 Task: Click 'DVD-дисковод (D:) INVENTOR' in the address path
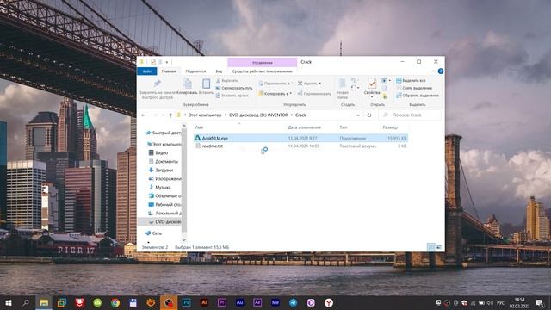click(x=258, y=115)
